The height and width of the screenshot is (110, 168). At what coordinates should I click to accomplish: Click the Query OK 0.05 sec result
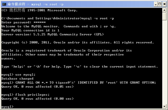[x=37, y=87]
